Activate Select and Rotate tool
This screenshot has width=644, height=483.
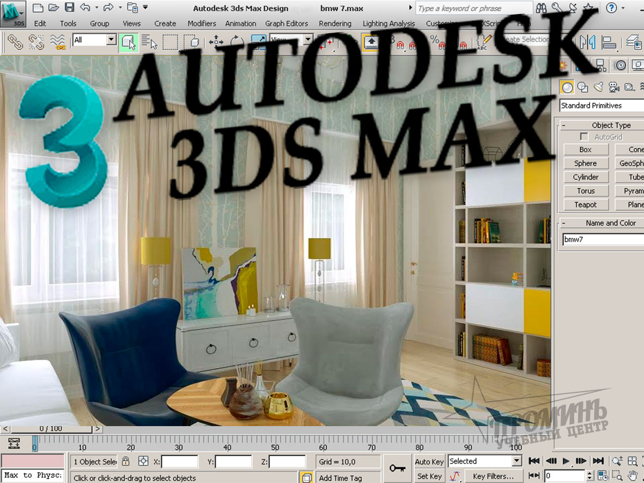pos(237,41)
